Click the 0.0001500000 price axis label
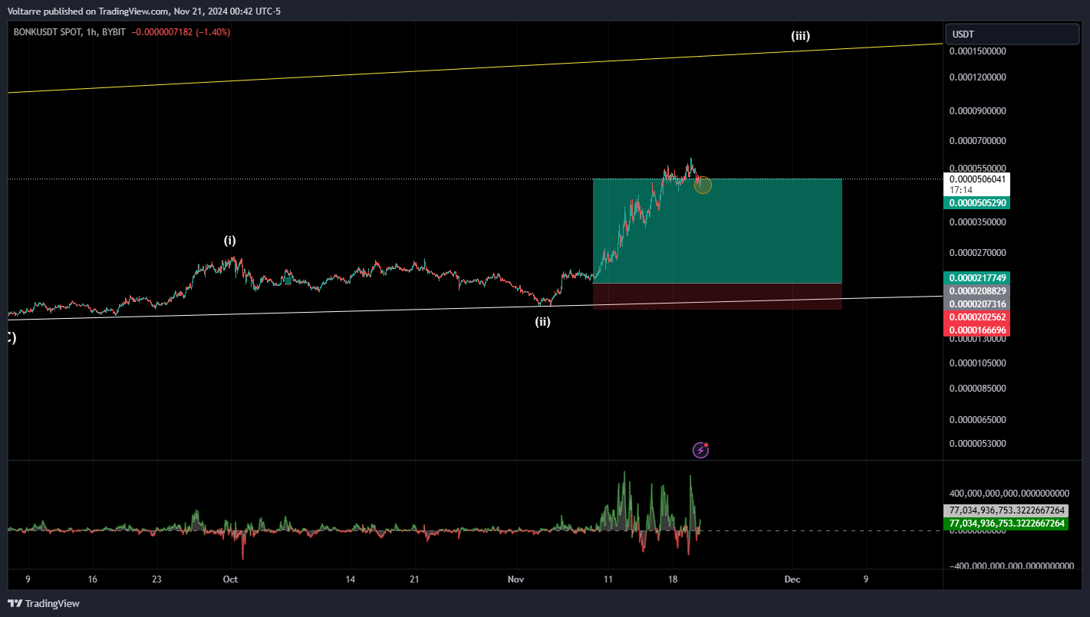This screenshot has height=617, width=1090. (977, 51)
